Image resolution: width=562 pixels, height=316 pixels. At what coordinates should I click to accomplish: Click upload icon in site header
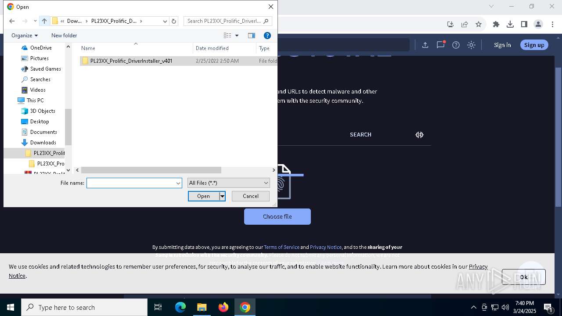tap(425, 45)
